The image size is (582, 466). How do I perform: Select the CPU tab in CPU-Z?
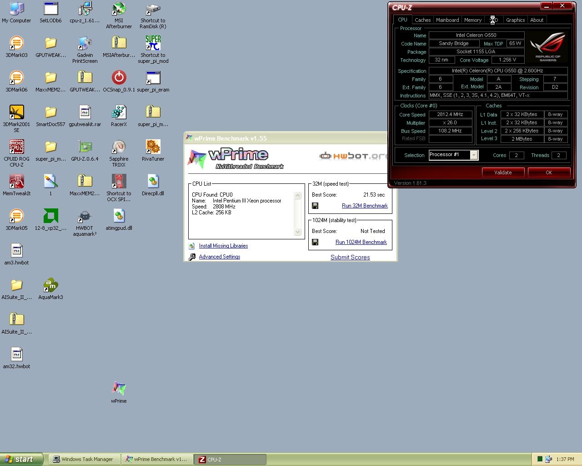(x=402, y=20)
